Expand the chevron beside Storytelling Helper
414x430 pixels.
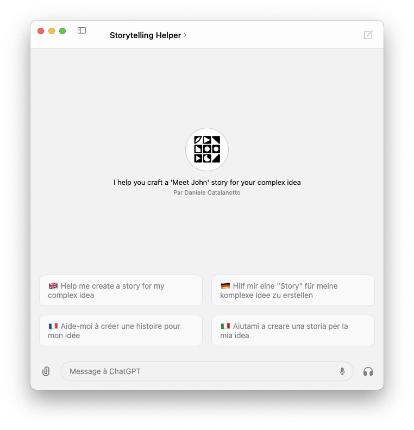point(185,35)
